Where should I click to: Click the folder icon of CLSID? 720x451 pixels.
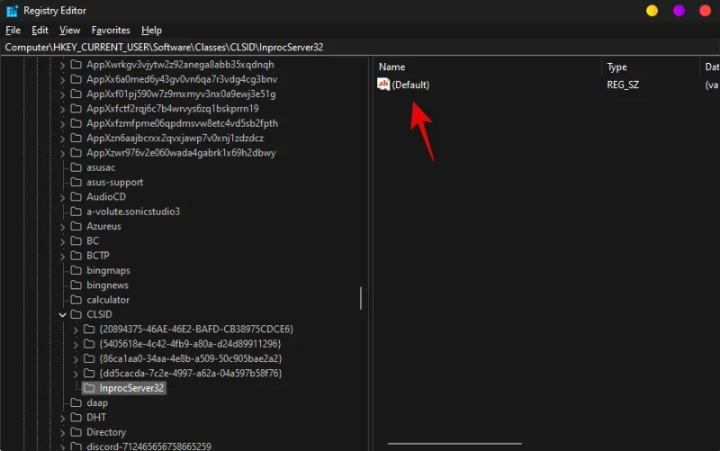click(x=76, y=314)
